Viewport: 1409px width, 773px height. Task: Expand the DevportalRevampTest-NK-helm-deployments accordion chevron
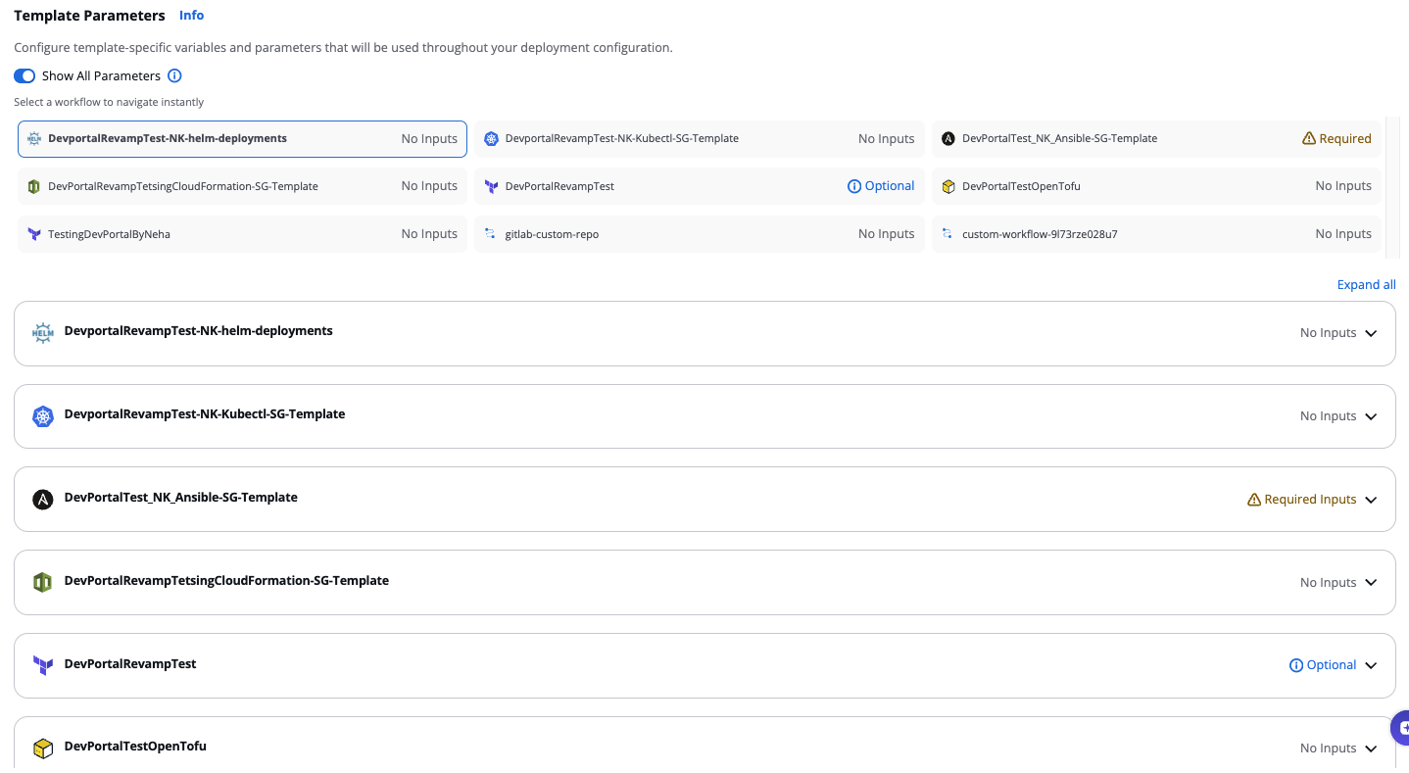click(1371, 333)
